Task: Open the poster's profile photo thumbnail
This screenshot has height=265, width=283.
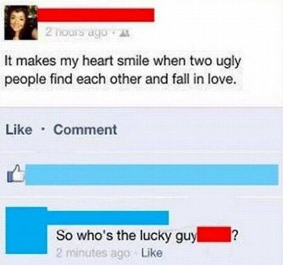Action: coord(21,23)
